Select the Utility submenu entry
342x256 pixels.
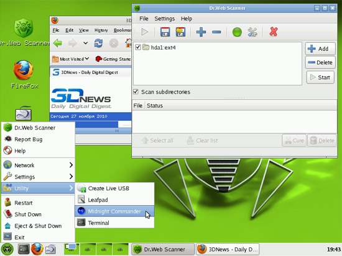[x=38, y=188]
